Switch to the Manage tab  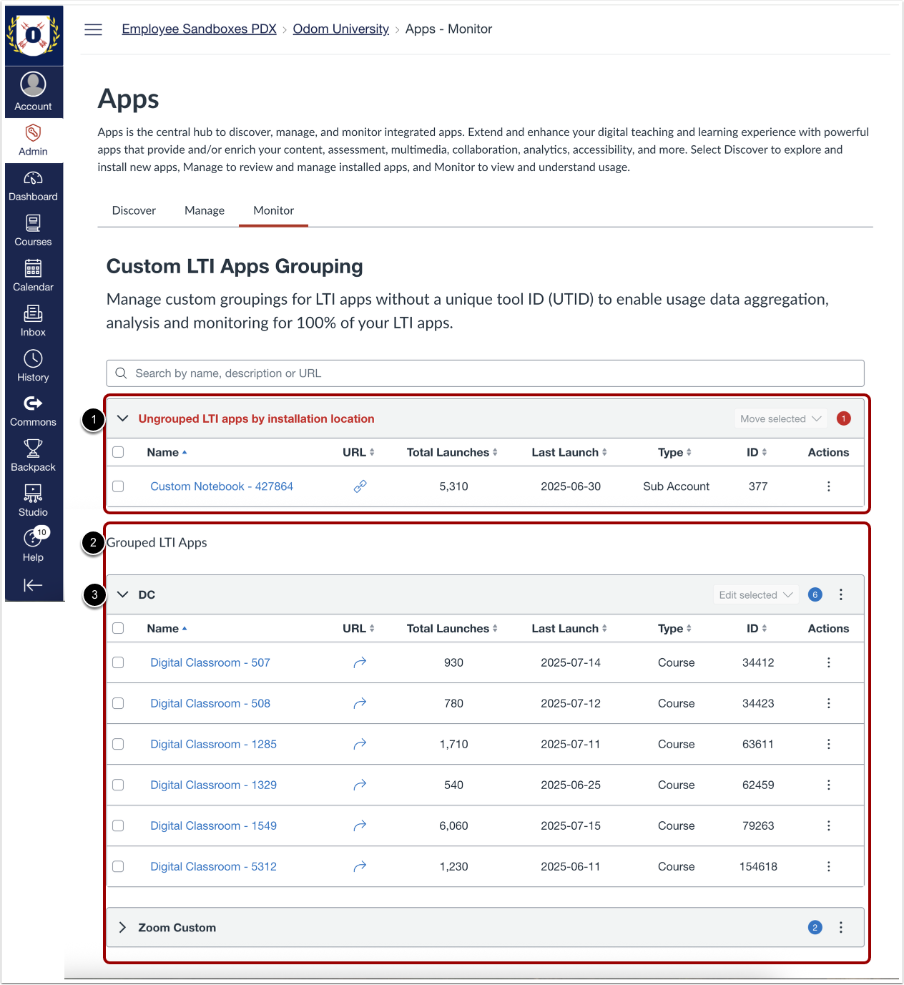[205, 210]
